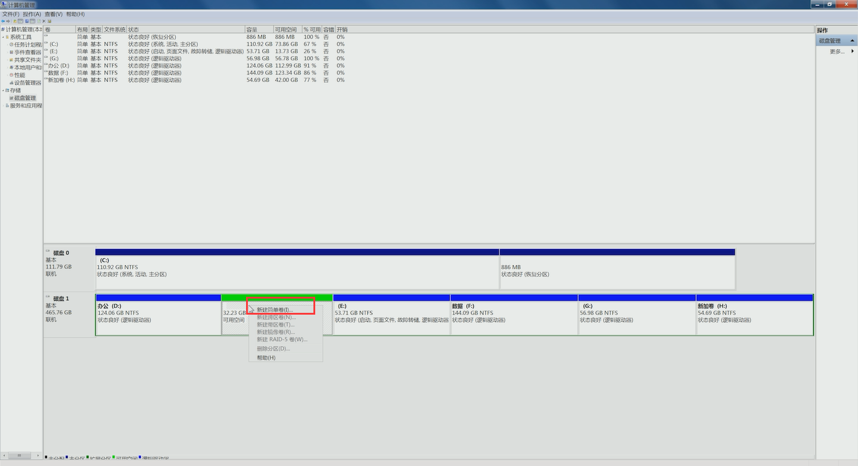Expand the 共享文件夹 tree node
Screen dimensions: 858x466
tap(7, 60)
